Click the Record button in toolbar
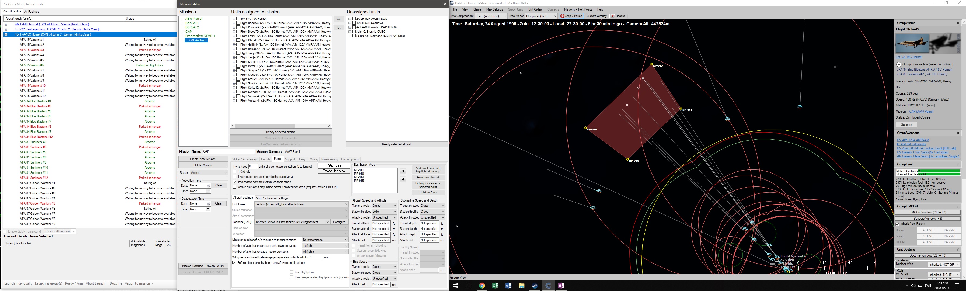Viewport: 966px width, 291px height. (x=618, y=16)
